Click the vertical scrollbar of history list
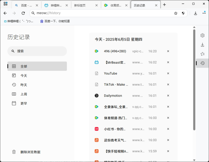This screenshot has width=209, height=162. [x=194, y=78]
